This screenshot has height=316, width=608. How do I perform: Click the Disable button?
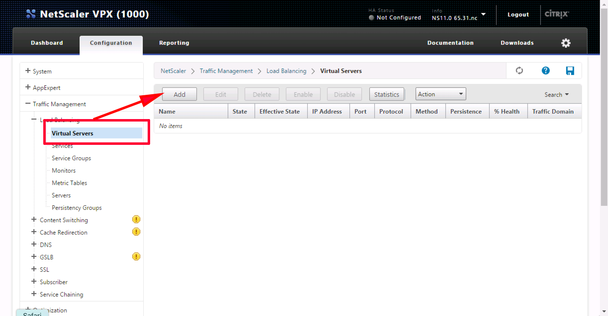click(x=345, y=94)
